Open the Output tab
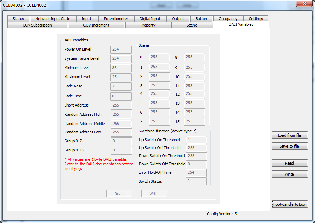Image resolution: width=315 pixels, height=223 pixels. coord(178,19)
